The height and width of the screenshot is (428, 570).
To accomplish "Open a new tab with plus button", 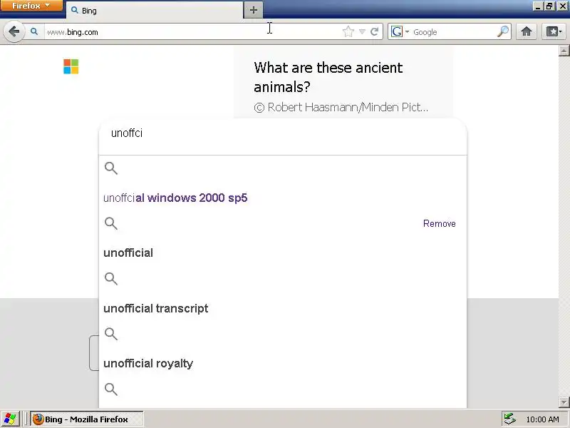I will click(x=254, y=10).
